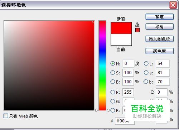
Task: Click the b field showing 70
Action: click(x=163, y=82)
